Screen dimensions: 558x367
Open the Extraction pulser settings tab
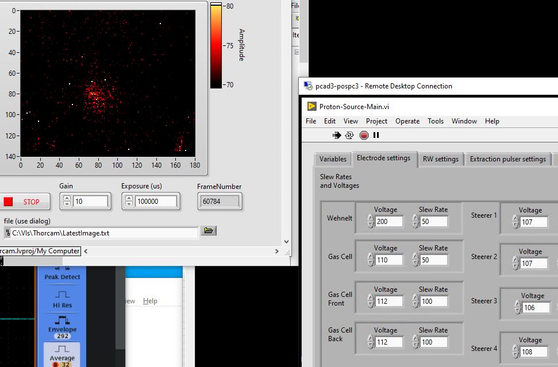point(507,159)
